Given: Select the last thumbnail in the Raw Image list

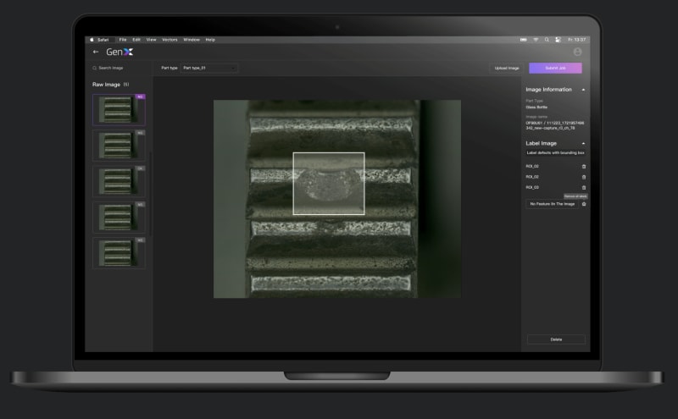Looking at the screenshot, I should point(119,253).
